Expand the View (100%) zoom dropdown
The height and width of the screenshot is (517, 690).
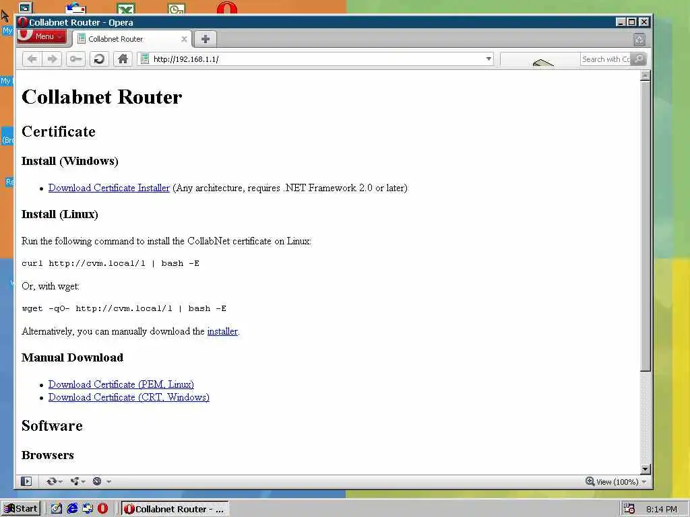[644, 482]
